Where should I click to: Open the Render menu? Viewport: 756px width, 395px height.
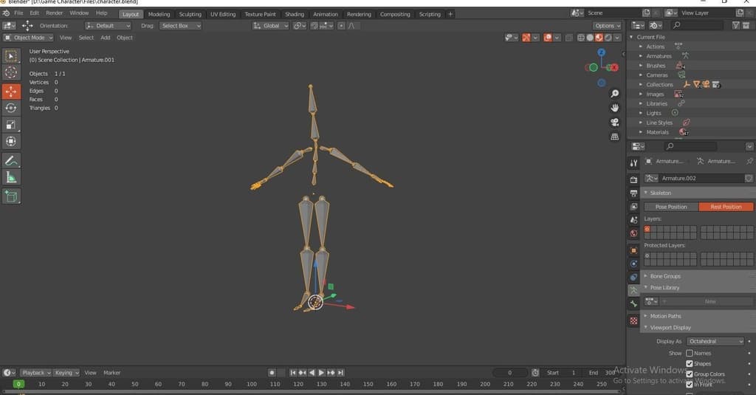click(55, 13)
